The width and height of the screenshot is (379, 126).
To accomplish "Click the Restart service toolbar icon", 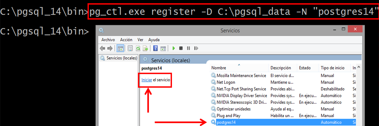I will tap(196, 48).
